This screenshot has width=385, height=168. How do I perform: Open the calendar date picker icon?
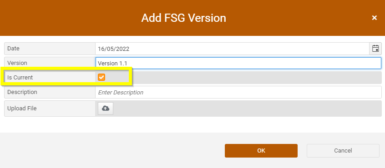pyautogui.click(x=375, y=49)
